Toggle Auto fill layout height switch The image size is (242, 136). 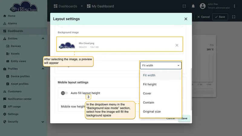pos(64,93)
